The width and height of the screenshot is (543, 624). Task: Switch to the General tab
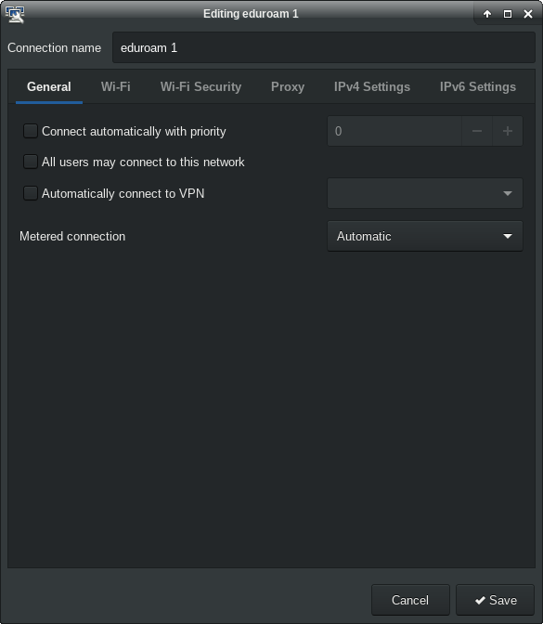point(49,86)
